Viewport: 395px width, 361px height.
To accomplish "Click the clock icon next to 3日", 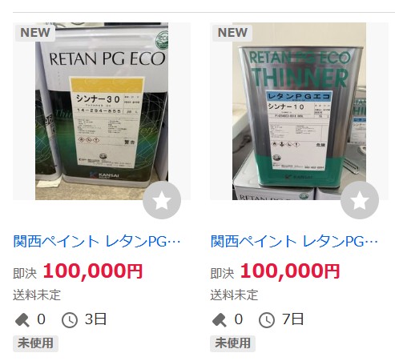I will 70,320.
